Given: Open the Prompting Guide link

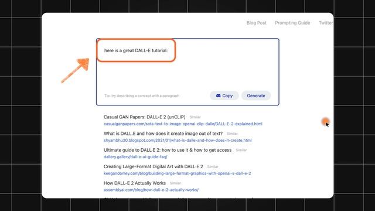Looking at the screenshot, I should pyautogui.click(x=292, y=23).
